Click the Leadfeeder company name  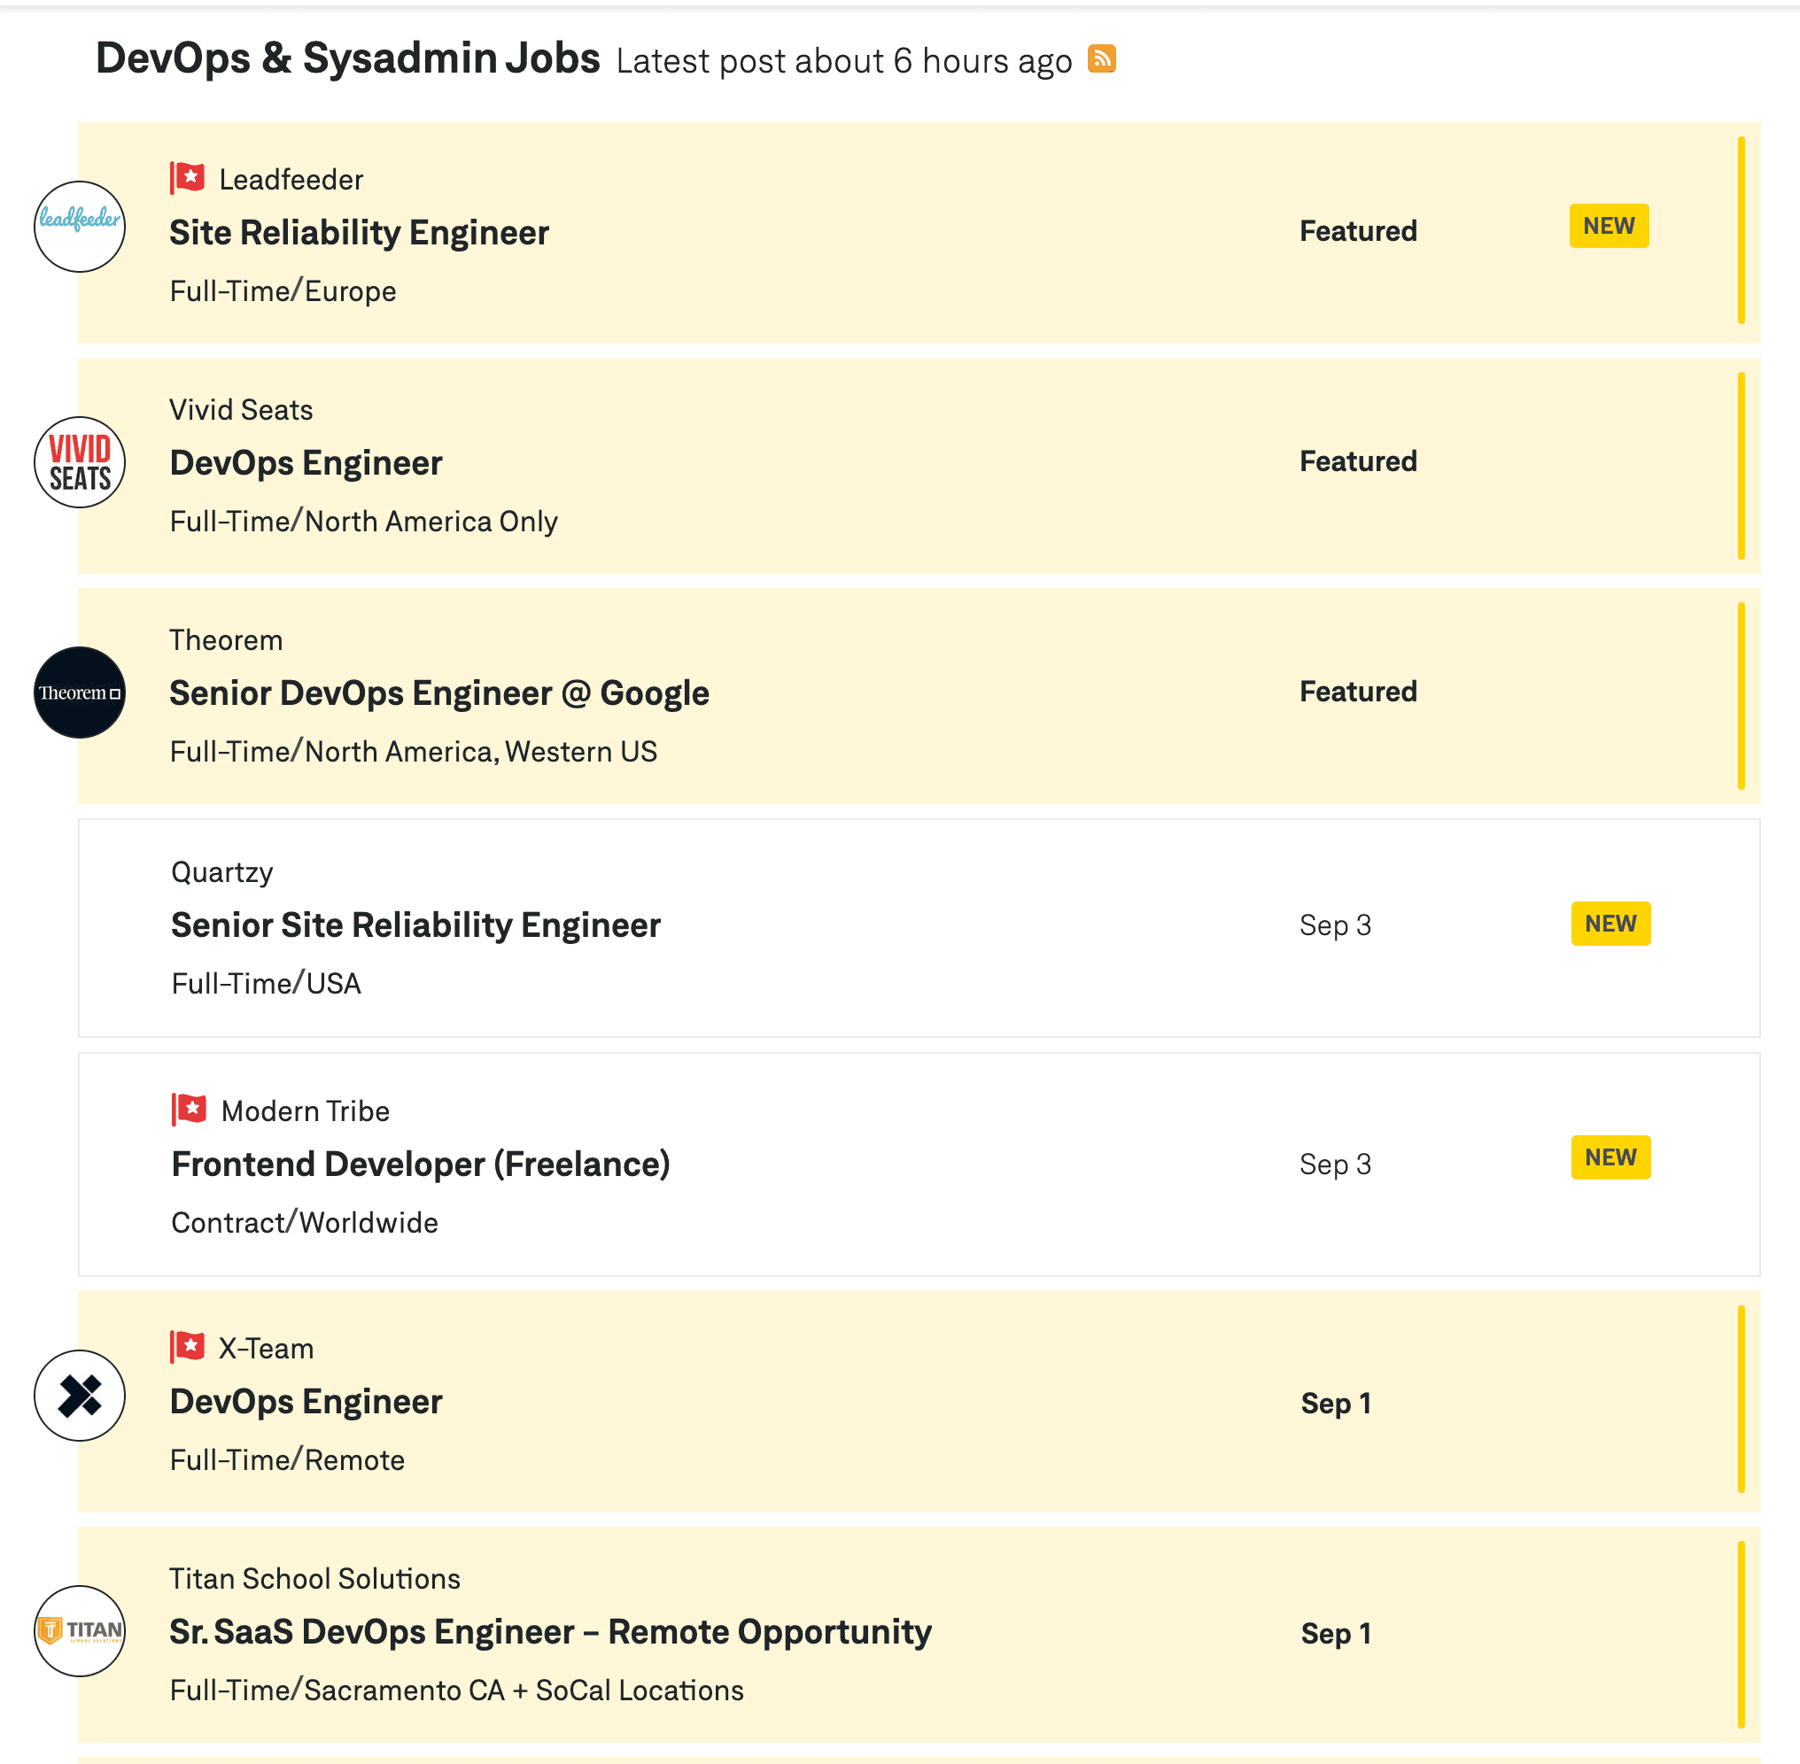[x=291, y=180]
